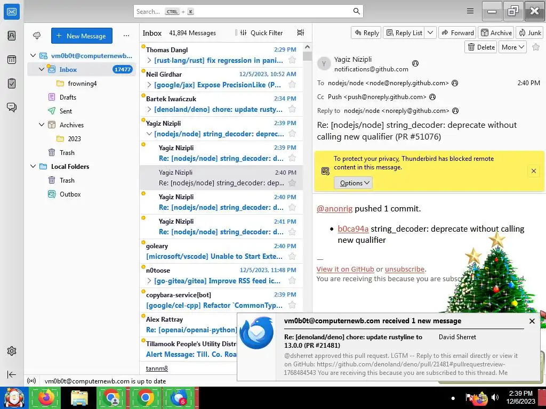Star the Thomas Dangl message

click(x=292, y=60)
